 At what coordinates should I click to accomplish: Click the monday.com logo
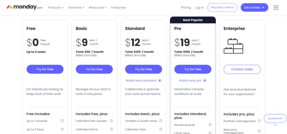[25, 7]
